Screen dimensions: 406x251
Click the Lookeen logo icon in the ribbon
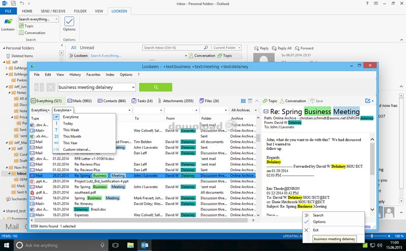[8, 21]
